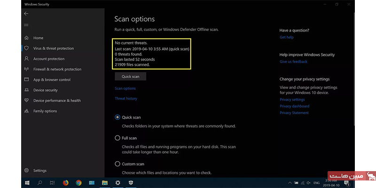This screenshot has width=376, height=188.
Task: Click Windows Security shield on the taskbar
Action: (x=131, y=183)
